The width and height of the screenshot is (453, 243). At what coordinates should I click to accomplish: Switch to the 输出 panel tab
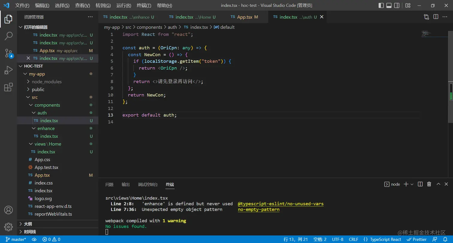[126, 184]
